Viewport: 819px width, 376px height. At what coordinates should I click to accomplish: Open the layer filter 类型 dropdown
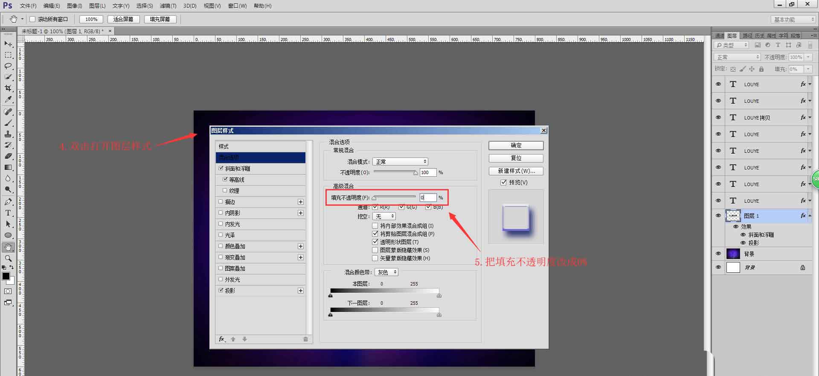[732, 45]
